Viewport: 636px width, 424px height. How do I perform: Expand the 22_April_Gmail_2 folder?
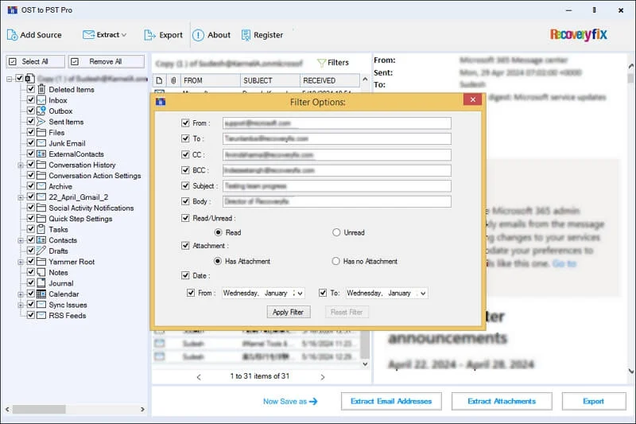(21, 197)
